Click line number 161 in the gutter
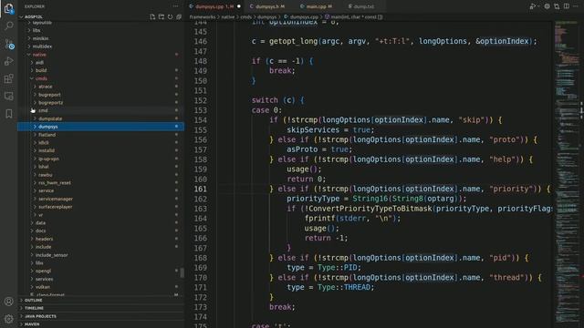Viewport: 584px width, 328px height. (200, 189)
